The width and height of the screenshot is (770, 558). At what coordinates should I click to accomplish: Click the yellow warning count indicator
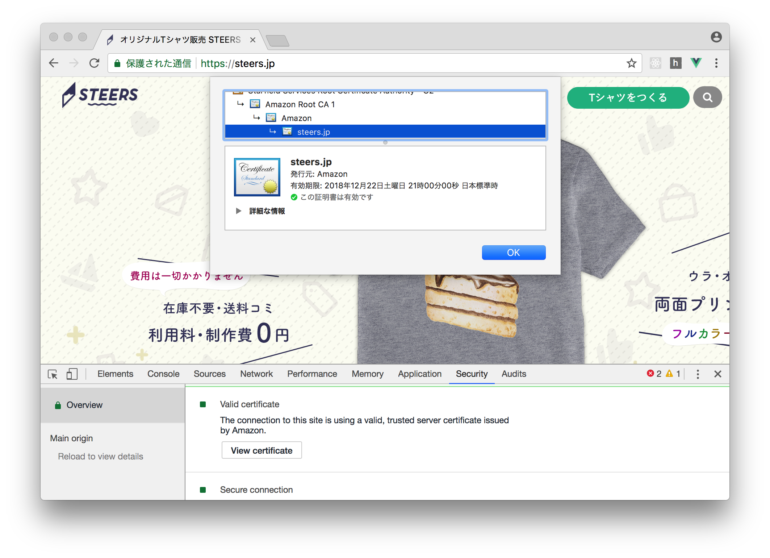click(x=673, y=374)
